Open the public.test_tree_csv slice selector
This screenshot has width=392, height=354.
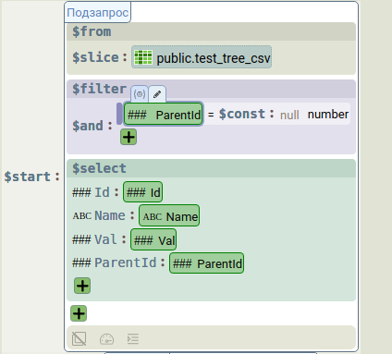point(202,57)
